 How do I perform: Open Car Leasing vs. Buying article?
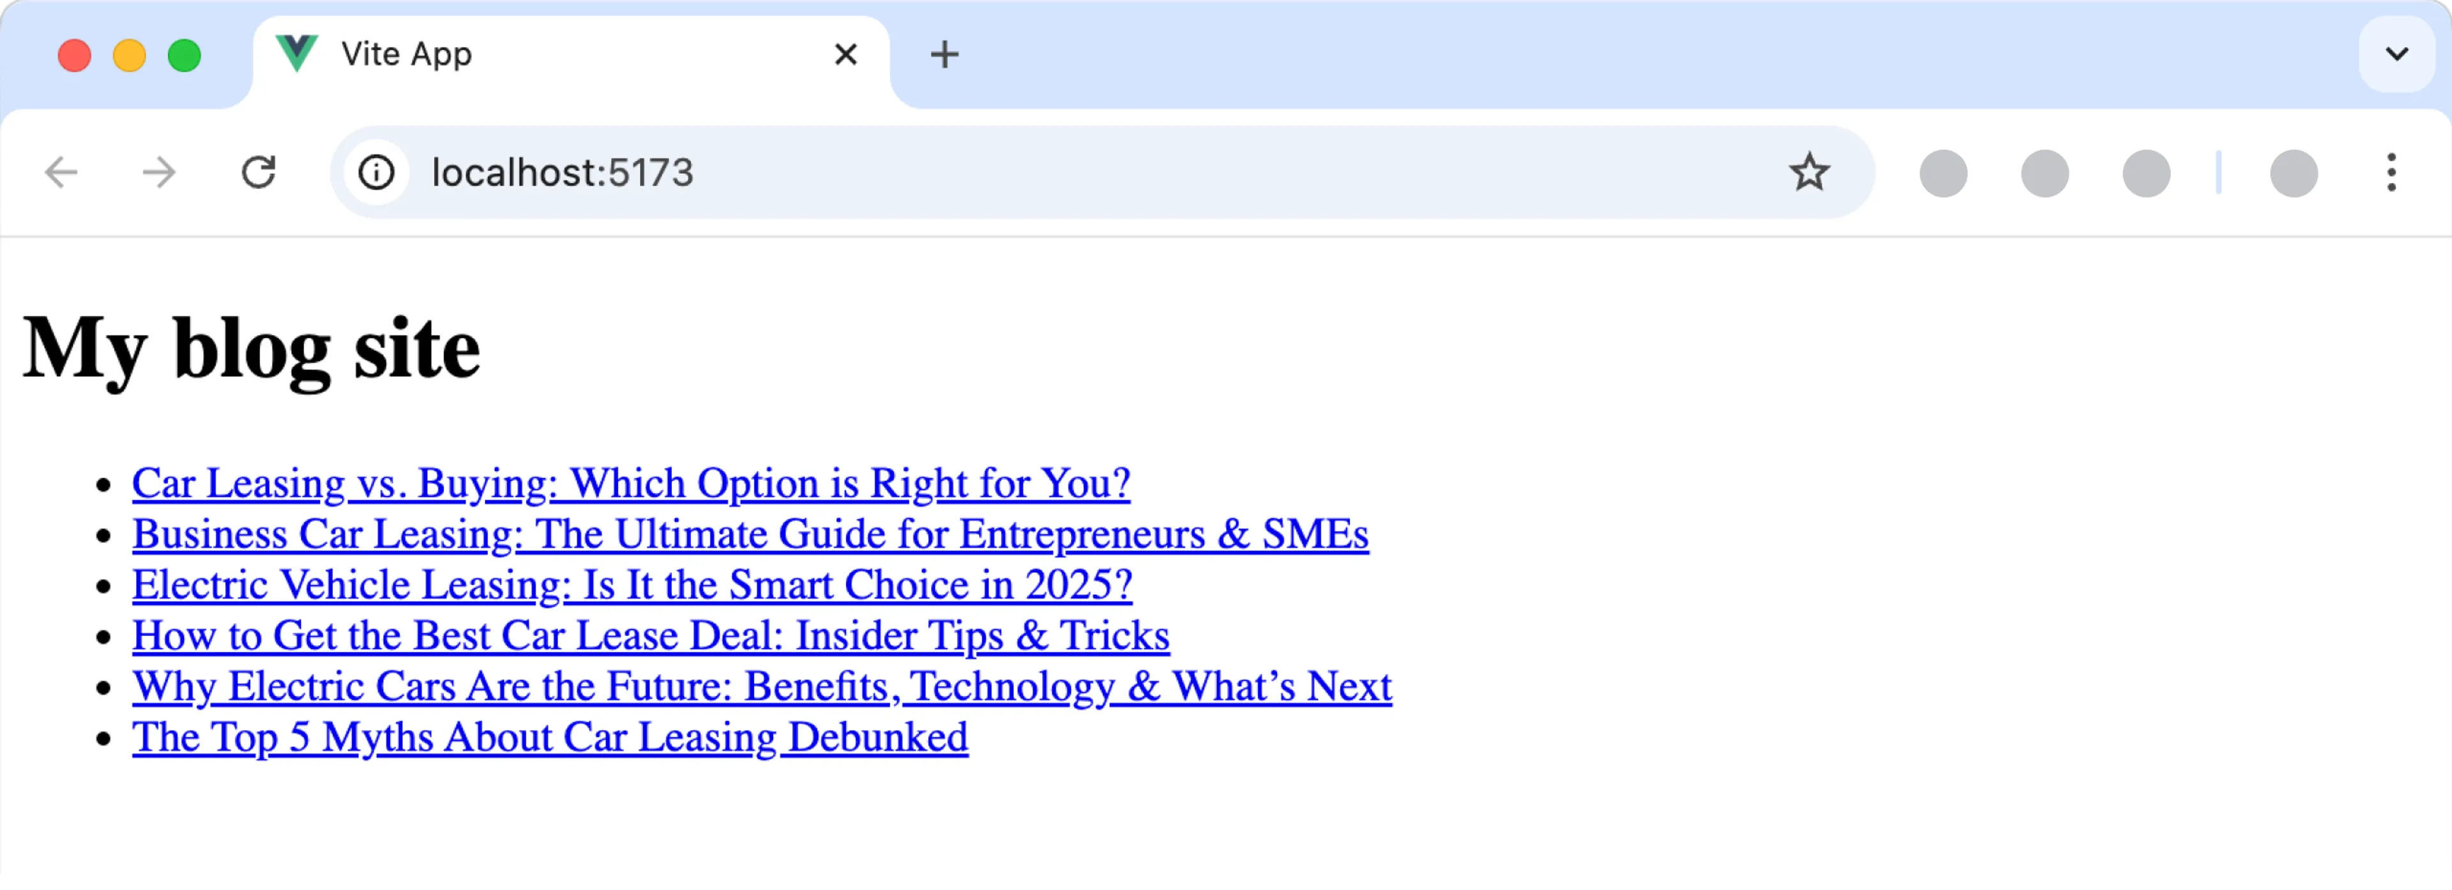point(630,483)
